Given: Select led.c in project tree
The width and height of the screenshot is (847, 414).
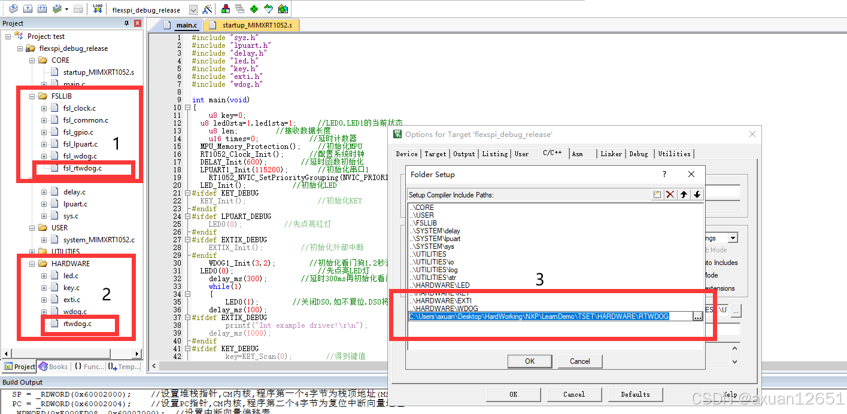Looking at the screenshot, I should [x=71, y=276].
